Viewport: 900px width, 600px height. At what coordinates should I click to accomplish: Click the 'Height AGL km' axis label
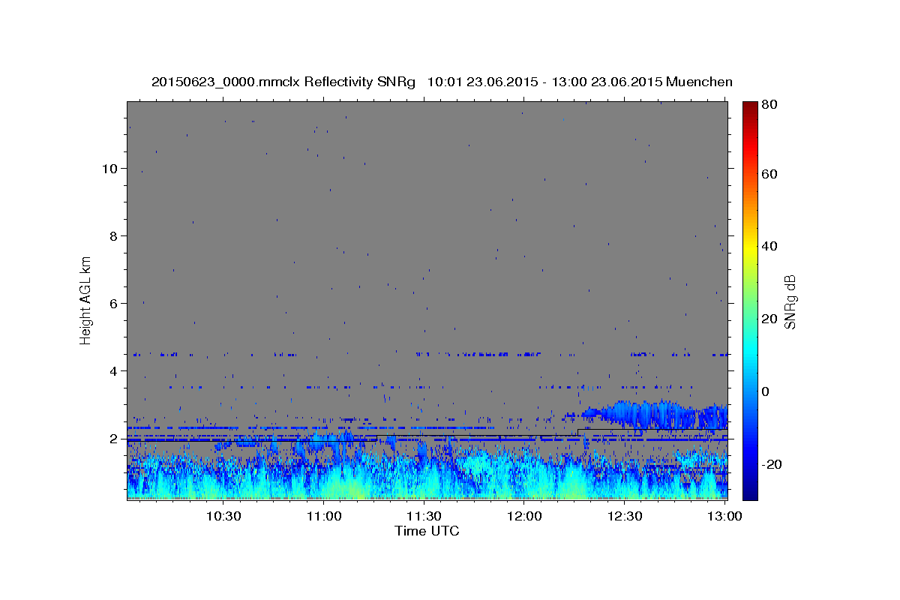(86, 300)
